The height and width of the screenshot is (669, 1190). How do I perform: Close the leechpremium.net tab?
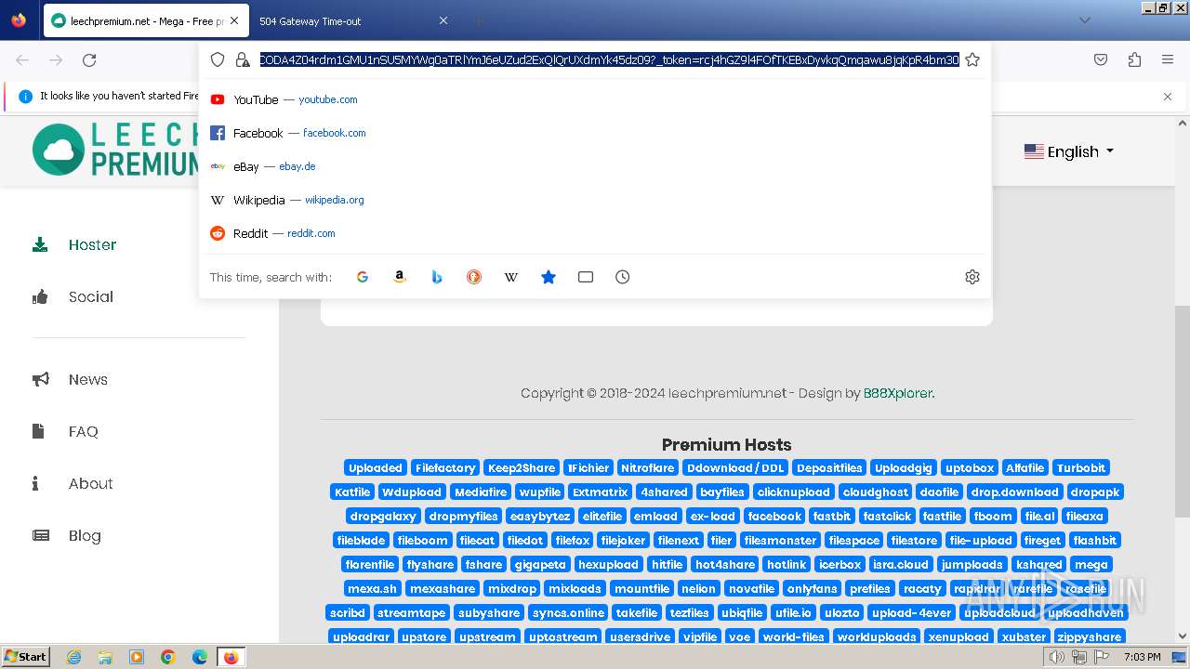click(x=234, y=20)
